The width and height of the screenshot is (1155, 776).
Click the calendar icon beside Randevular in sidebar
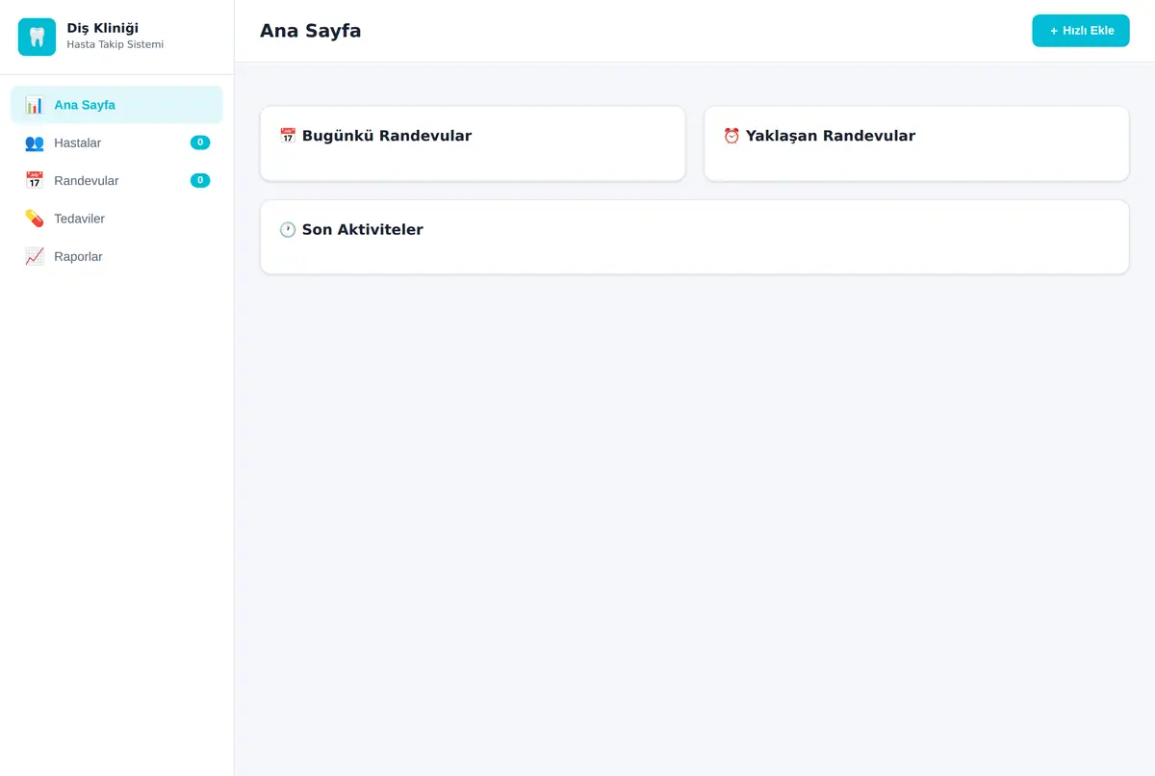(x=35, y=180)
